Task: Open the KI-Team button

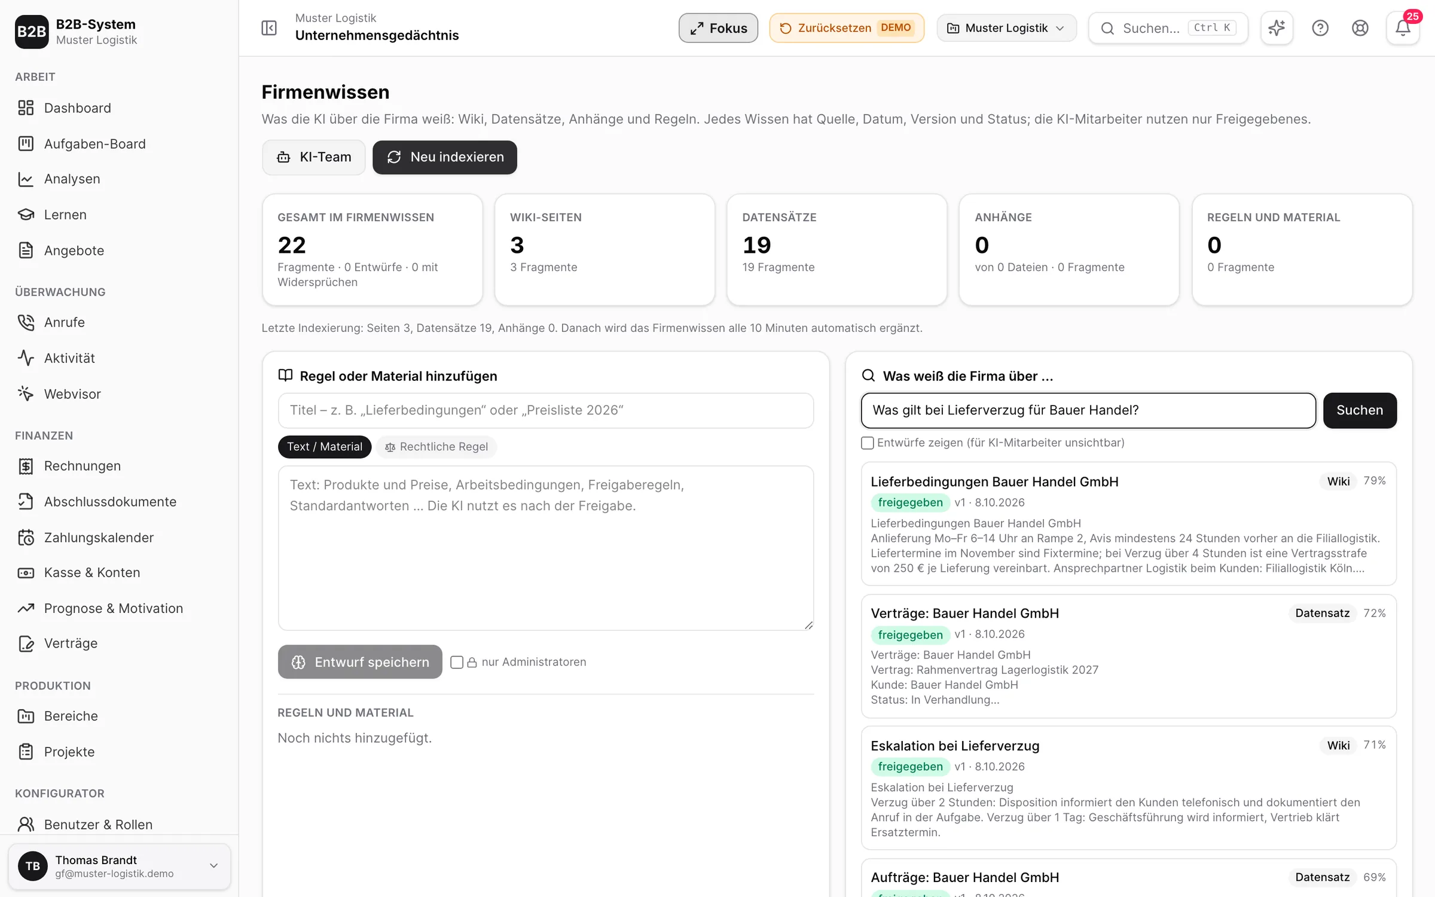Action: point(313,157)
